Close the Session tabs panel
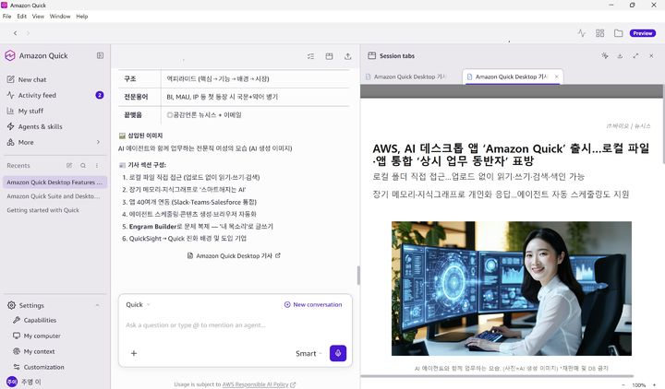The image size is (665, 389). 651,55
